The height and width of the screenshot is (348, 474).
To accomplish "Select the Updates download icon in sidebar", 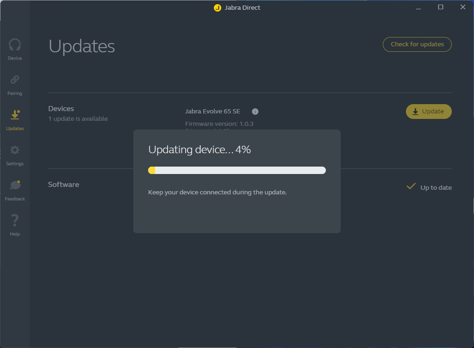I will (15, 115).
